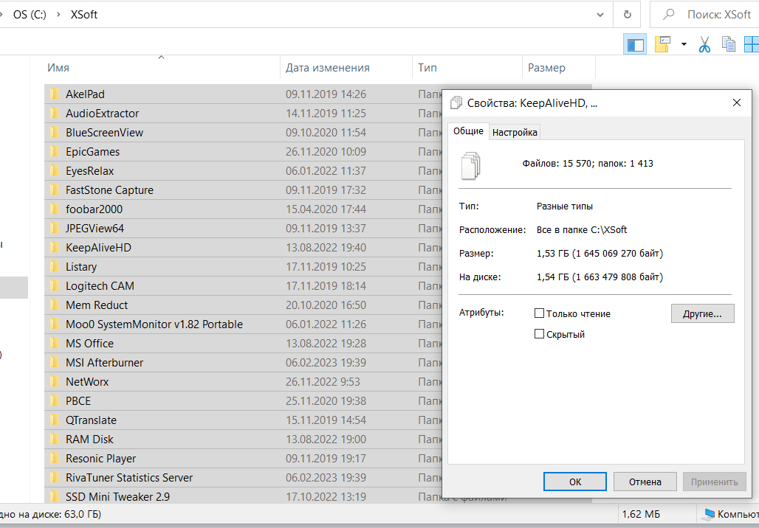Click the EpicGames folder icon

pyautogui.click(x=55, y=151)
